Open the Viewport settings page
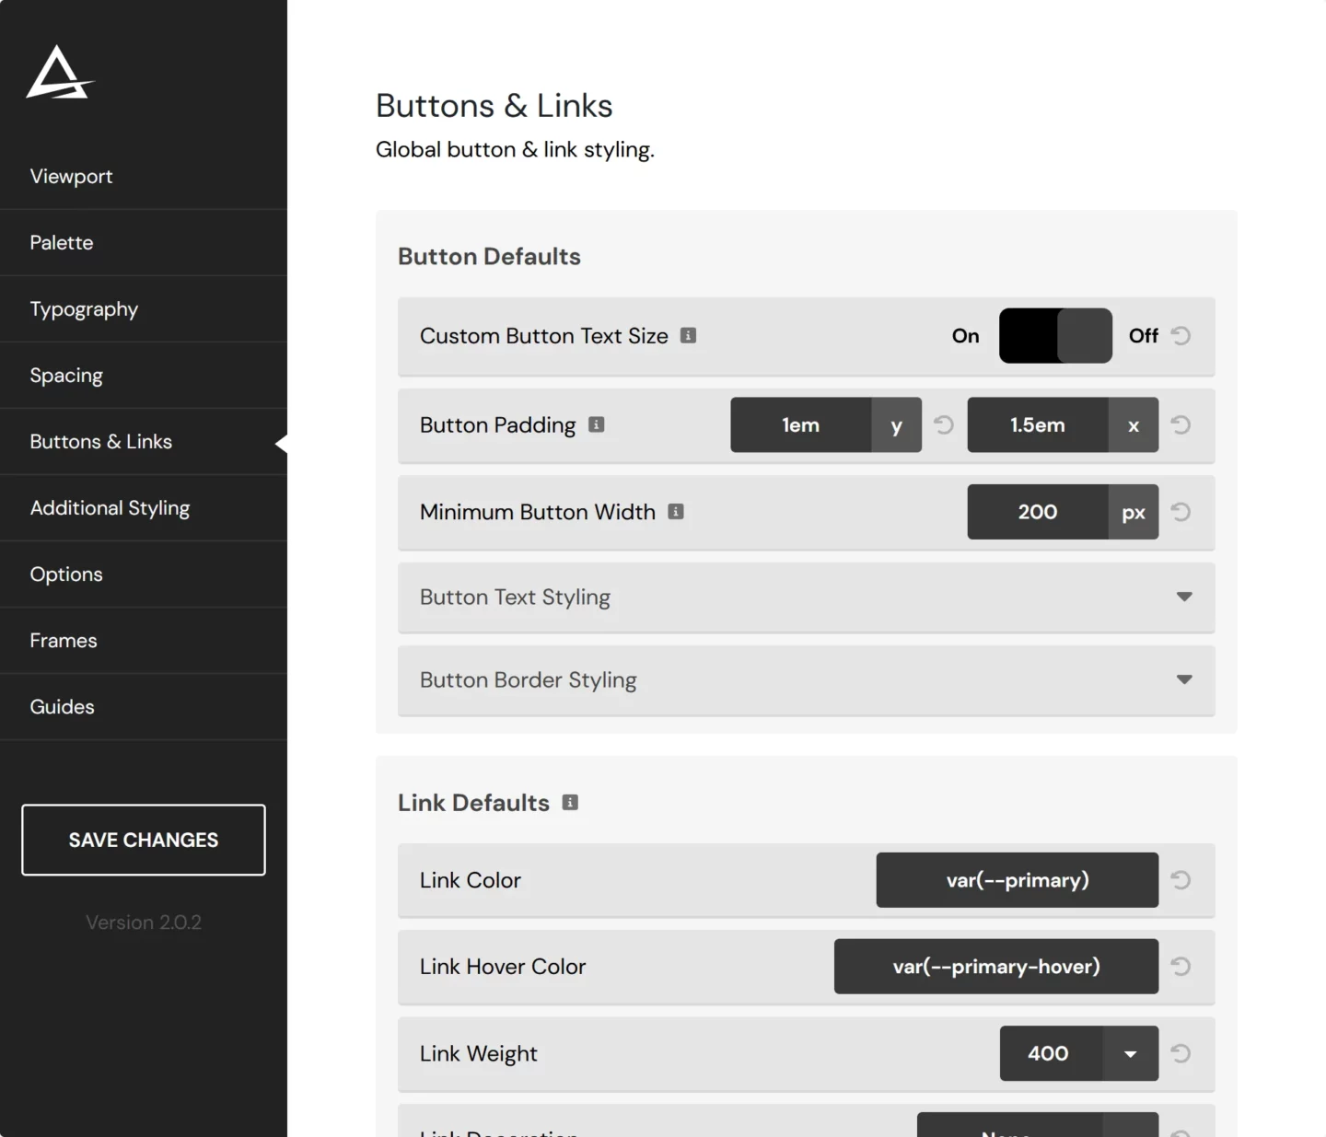The height and width of the screenshot is (1137, 1326). pyautogui.click(x=144, y=176)
